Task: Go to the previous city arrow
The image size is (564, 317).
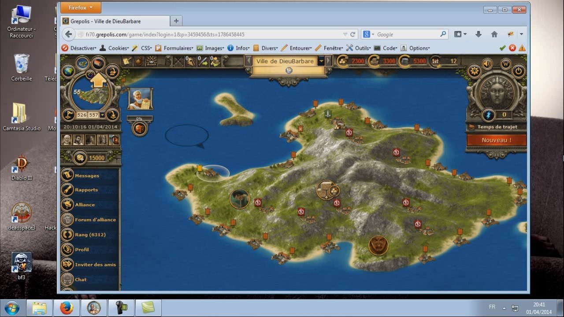Action: pyautogui.click(x=249, y=61)
